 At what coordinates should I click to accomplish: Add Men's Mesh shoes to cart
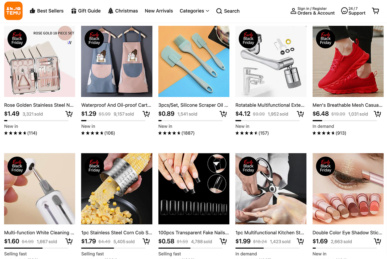coord(377,114)
